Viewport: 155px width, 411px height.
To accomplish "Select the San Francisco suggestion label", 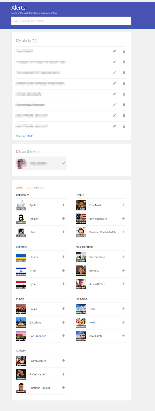I will (38, 336).
